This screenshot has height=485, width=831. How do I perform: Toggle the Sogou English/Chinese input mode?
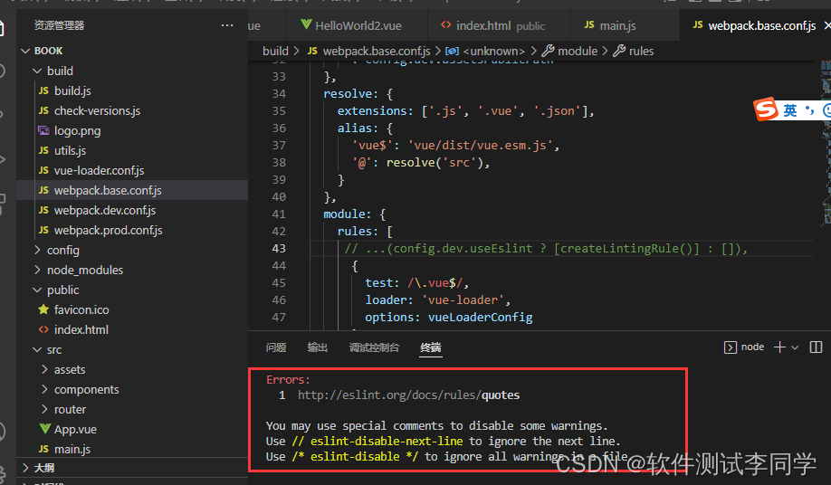tap(790, 109)
